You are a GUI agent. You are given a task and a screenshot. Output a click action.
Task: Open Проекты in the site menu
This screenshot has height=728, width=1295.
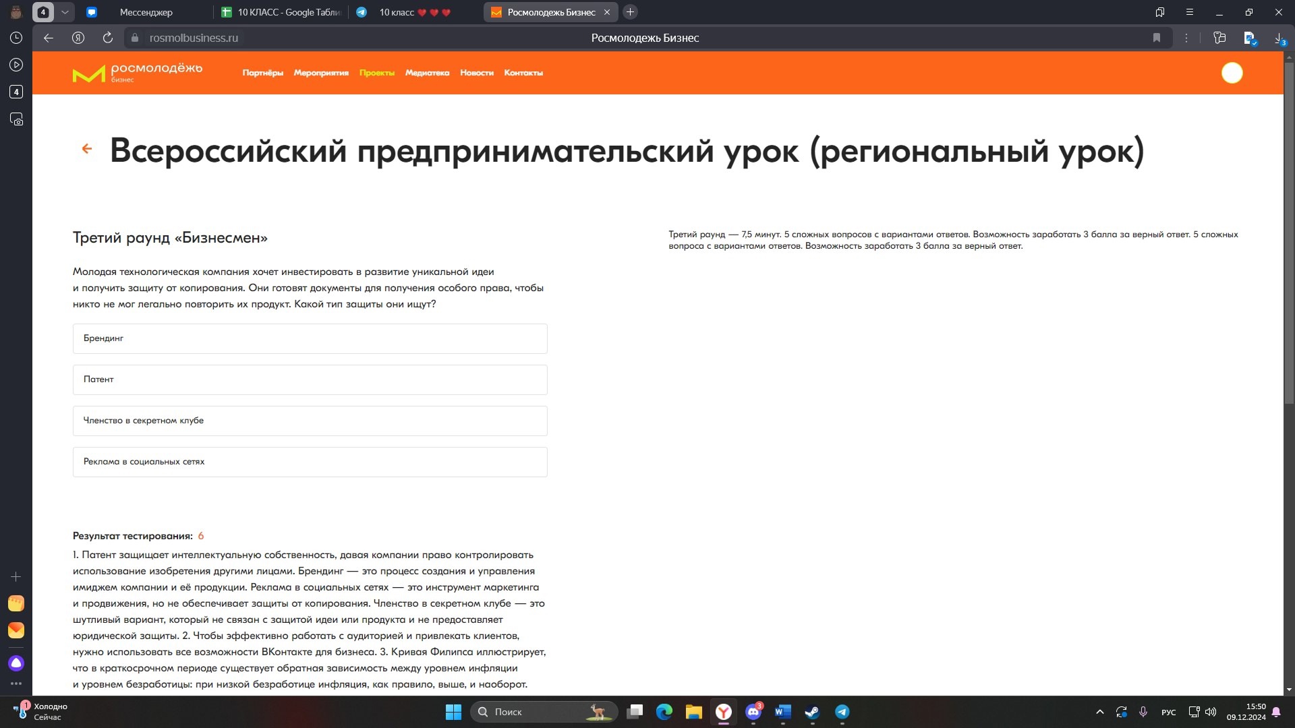point(377,73)
